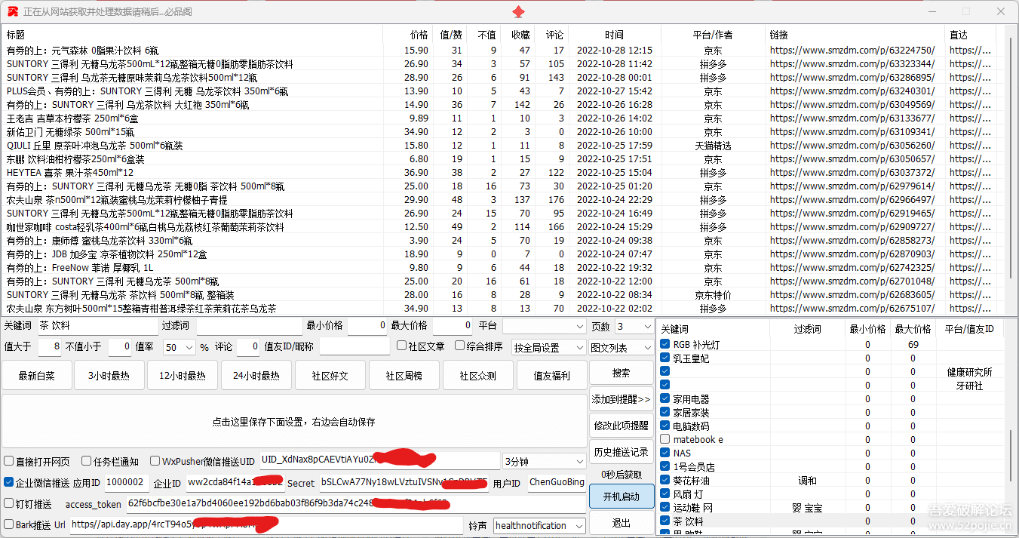The height and width of the screenshot is (538, 1019).
Task: Open the 铃声 healthnotification dropdown
Action: point(539,525)
